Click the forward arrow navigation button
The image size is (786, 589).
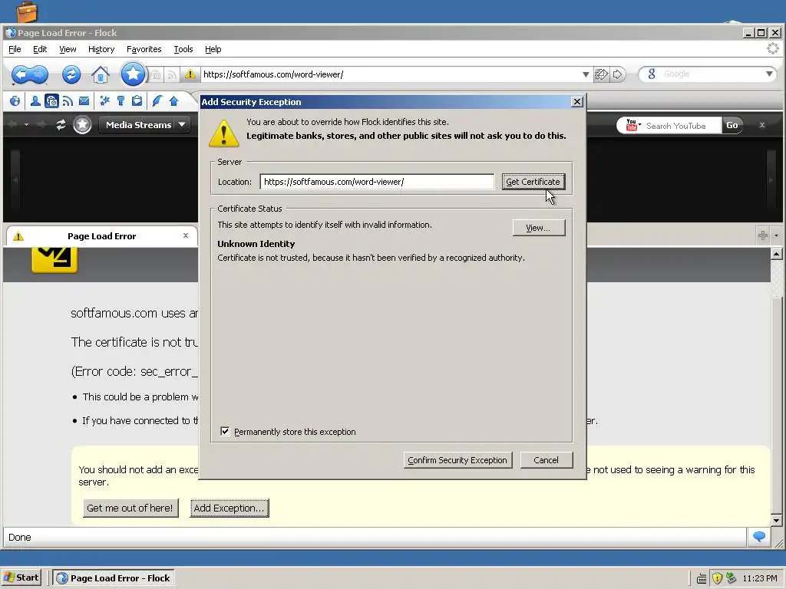pyautogui.click(x=40, y=74)
